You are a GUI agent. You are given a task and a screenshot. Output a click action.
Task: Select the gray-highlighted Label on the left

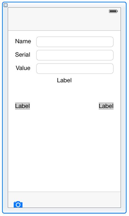[x=22, y=106]
